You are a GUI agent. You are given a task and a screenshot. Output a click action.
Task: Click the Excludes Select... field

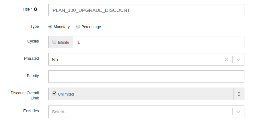[x=146, y=112]
